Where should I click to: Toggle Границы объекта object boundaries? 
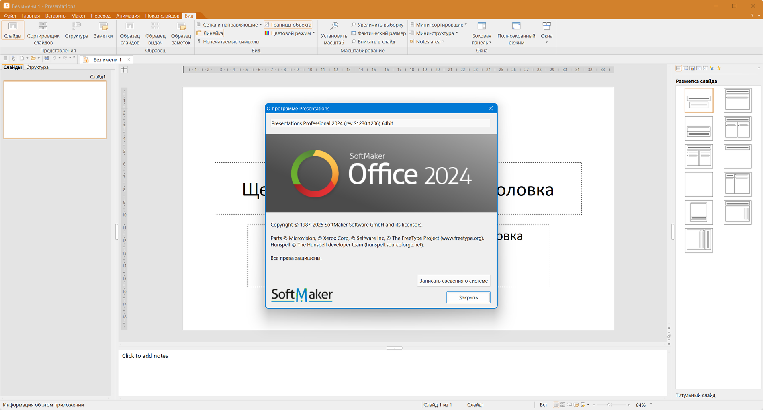(x=288, y=25)
